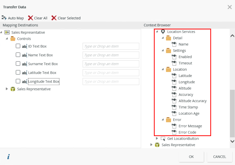235x165 pixels.
Task: Check the ID Text Box checkbox
Action: tap(18, 46)
